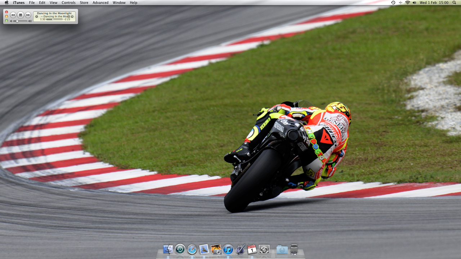This screenshot has width=461, height=259.
Task: Click the circular arrow icon right of song title
Action: [72, 17]
